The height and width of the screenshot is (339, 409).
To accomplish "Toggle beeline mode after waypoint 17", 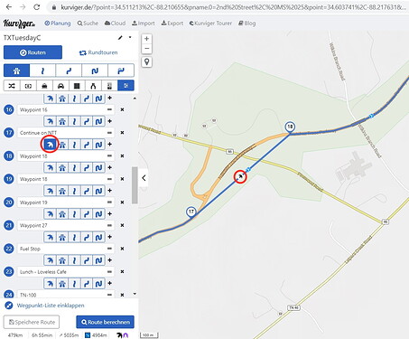I will coord(51,145).
